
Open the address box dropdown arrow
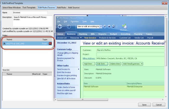(101, 27)
